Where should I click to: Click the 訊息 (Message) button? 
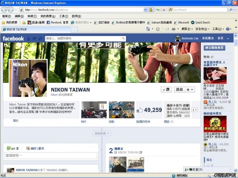click(x=180, y=90)
